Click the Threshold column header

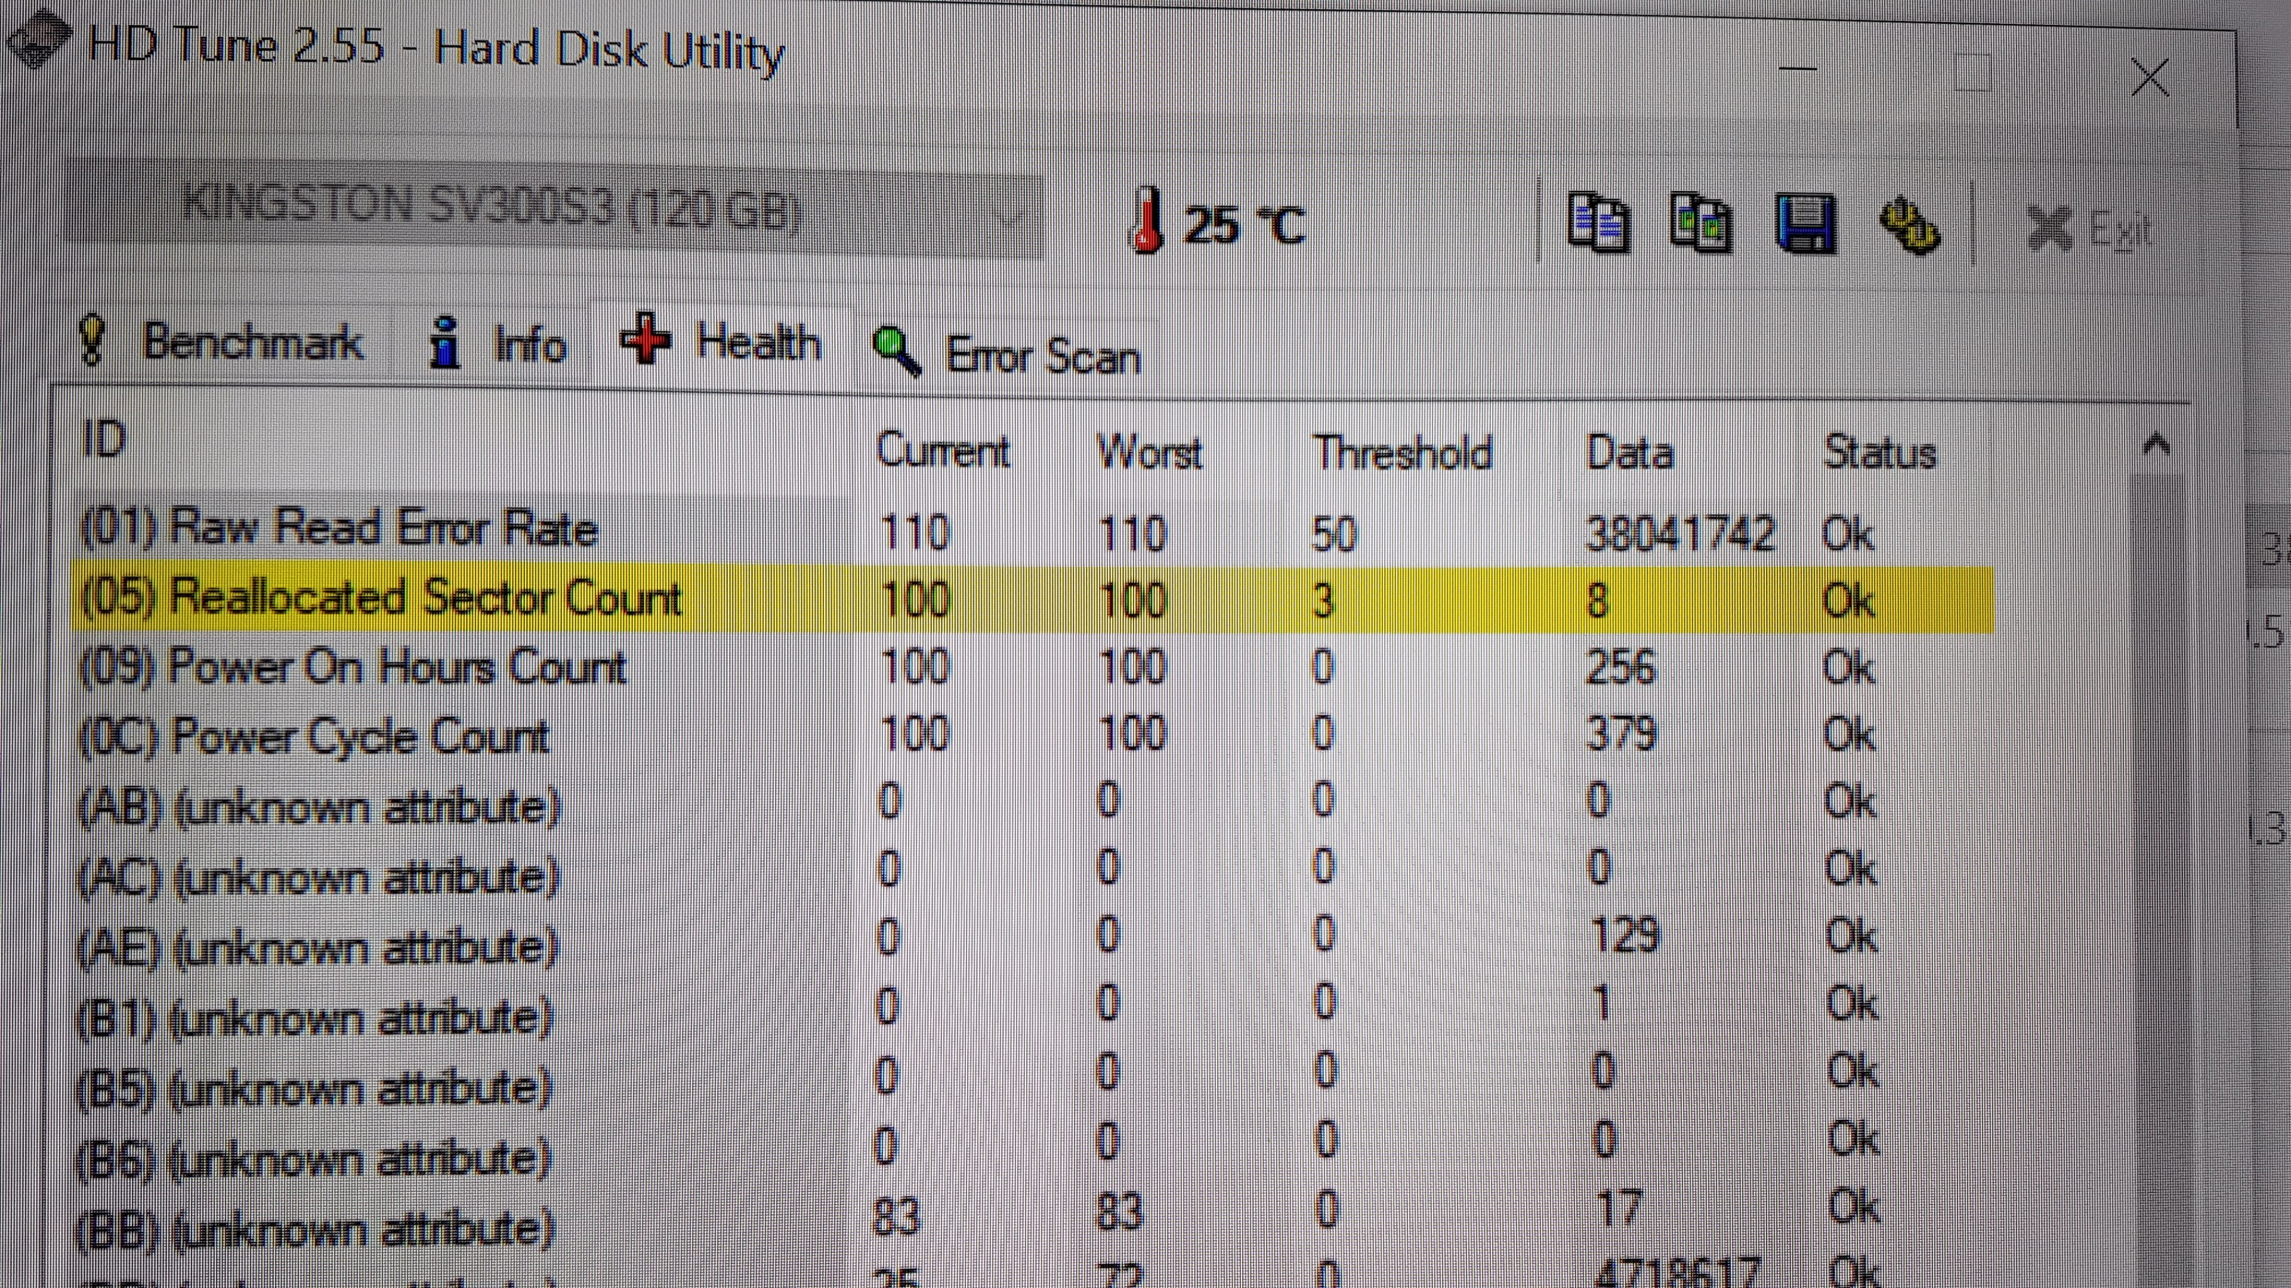(1403, 453)
